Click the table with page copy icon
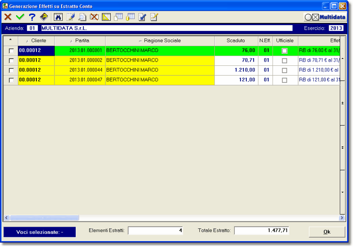This screenshot has height=247, width=353. pyautogui.click(x=118, y=17)
